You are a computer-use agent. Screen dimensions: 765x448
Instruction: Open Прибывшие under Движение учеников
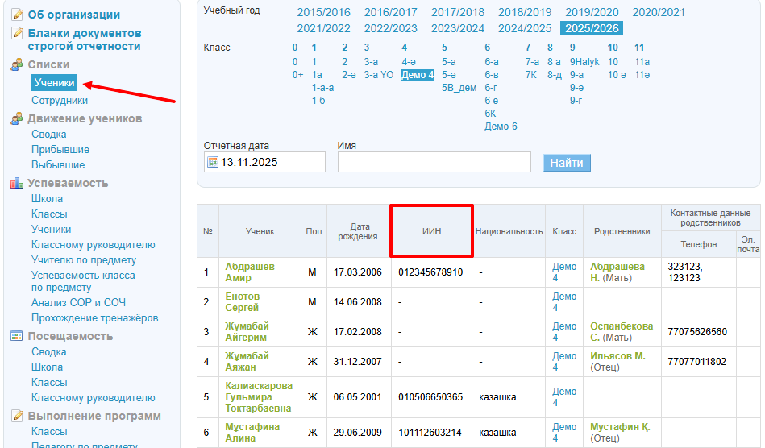(60, 150)
